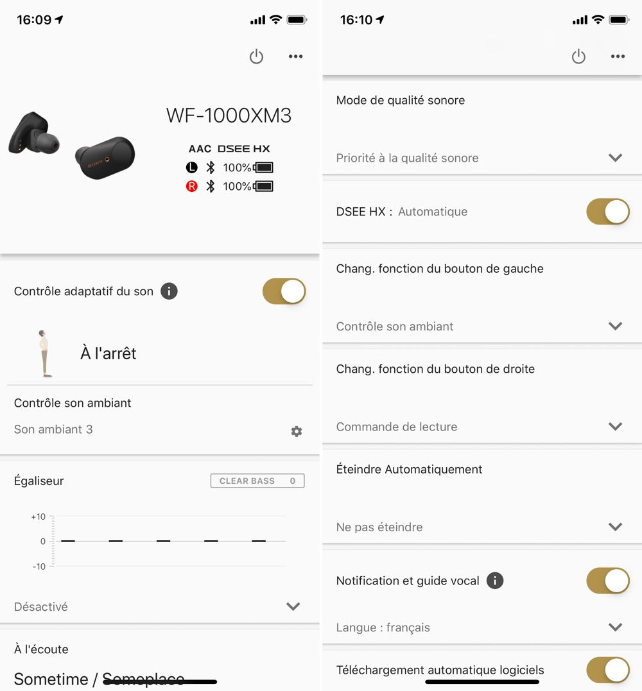This screenshot has height=691, width=642.
Task: Expand Priorité à la qualité sonore dropdown
Action: [x=482, y=158]
